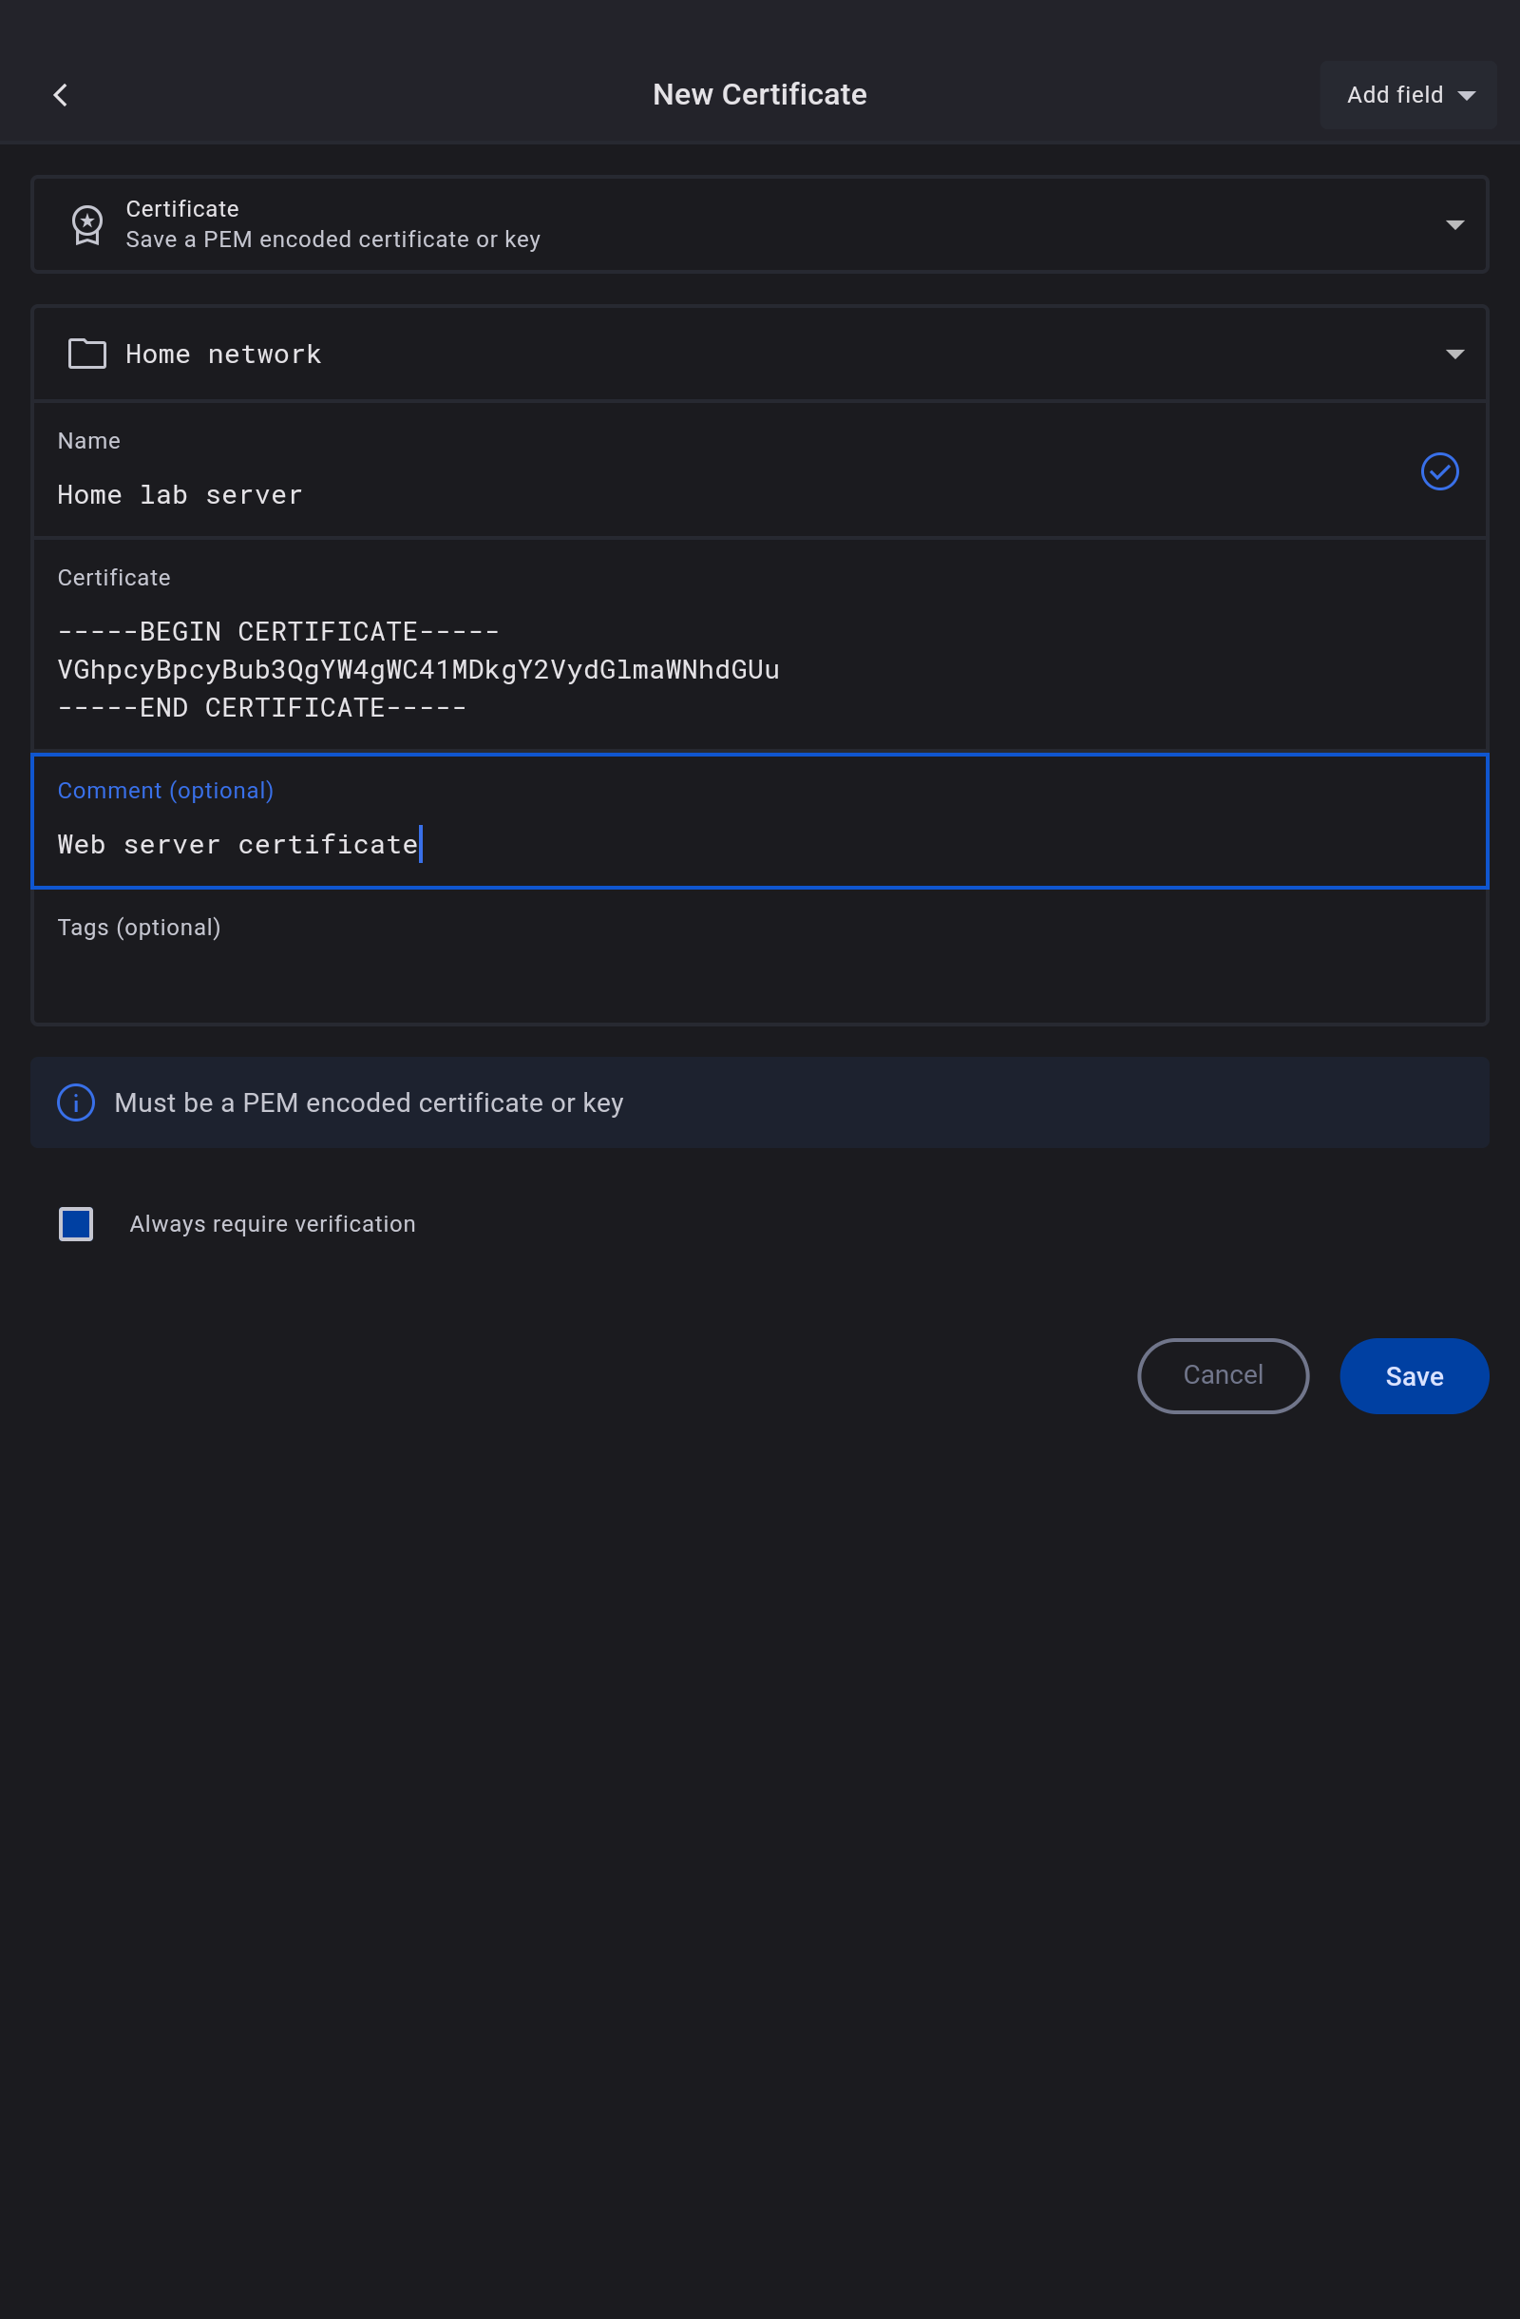The width and height of the screenshot is (1520, 2319).
Task: Click the blue checkmark in Name field
Action: click(x=1438, y=471)
